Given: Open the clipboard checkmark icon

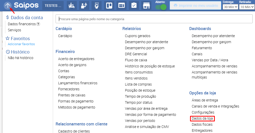Looking at the screenshot, I should (x=134, y=6).
